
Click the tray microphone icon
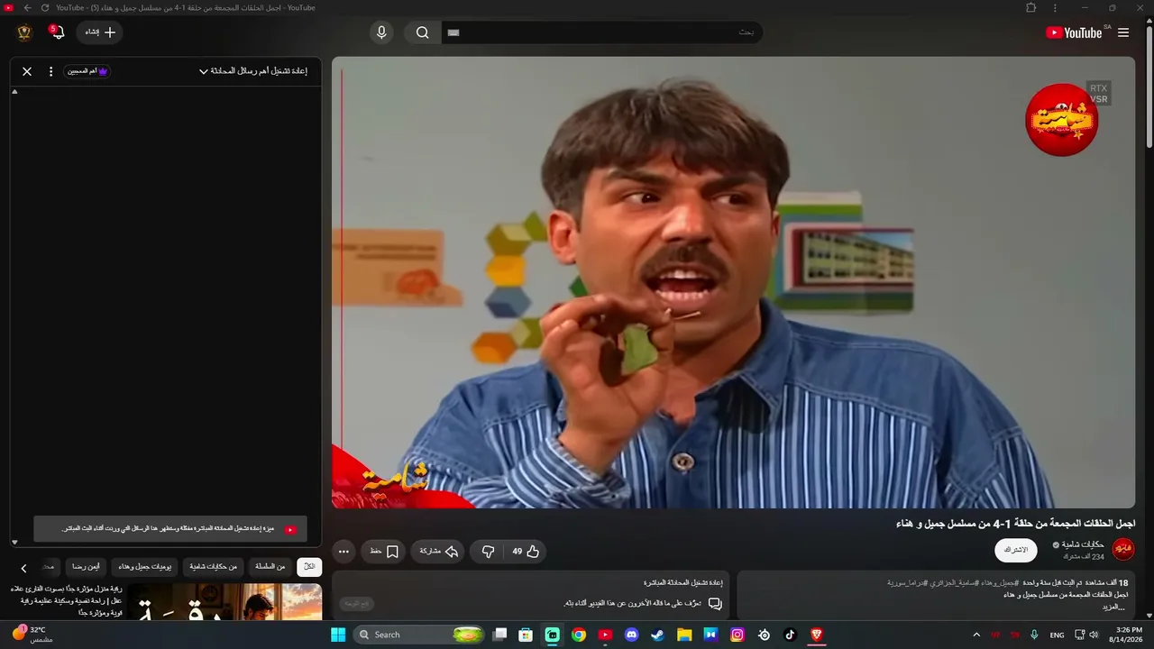tap(1034, 635)
